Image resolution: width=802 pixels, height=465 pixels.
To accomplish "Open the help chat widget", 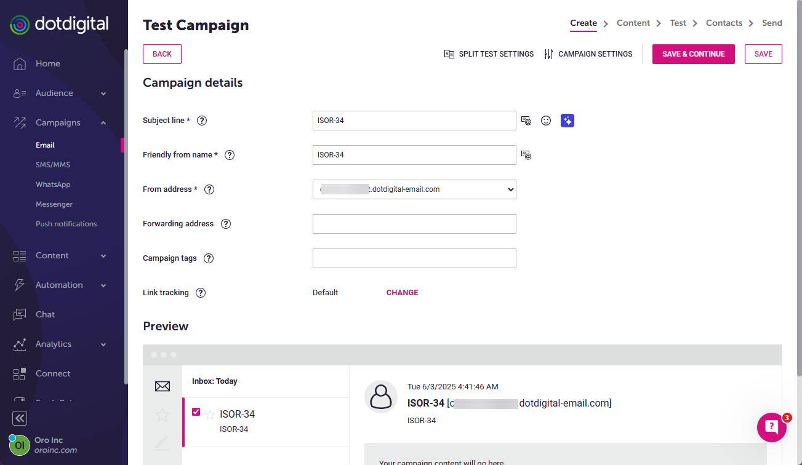I will click(x=772, y=427).
